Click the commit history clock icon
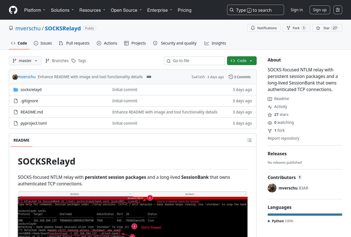Screen dimensions: 351x237 (x=231, y=77)
